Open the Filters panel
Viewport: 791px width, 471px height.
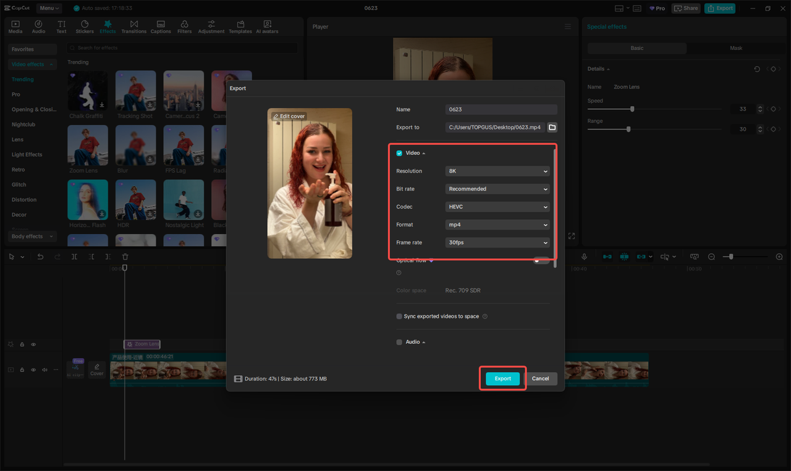tap(184, 26)
